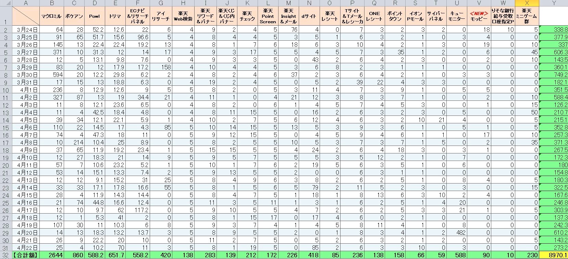
Task: Click the dサイト header cell
Action: click(x=309, y=16)
